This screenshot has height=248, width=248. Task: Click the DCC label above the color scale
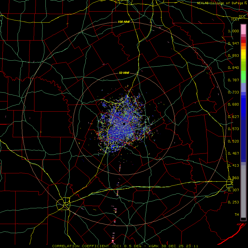pos(242,17)
